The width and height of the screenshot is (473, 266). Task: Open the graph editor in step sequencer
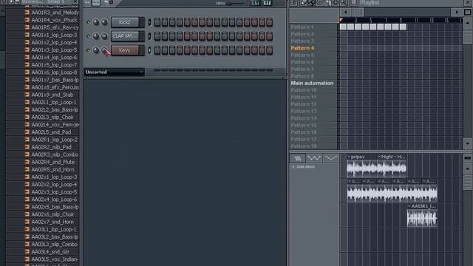click(255, 3)
